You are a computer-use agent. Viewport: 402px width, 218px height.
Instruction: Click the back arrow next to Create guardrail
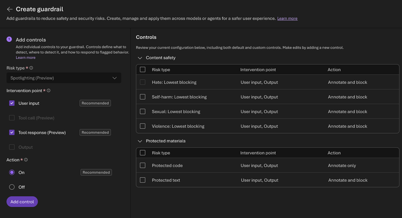pyautogui.click(x=9, y=9)
